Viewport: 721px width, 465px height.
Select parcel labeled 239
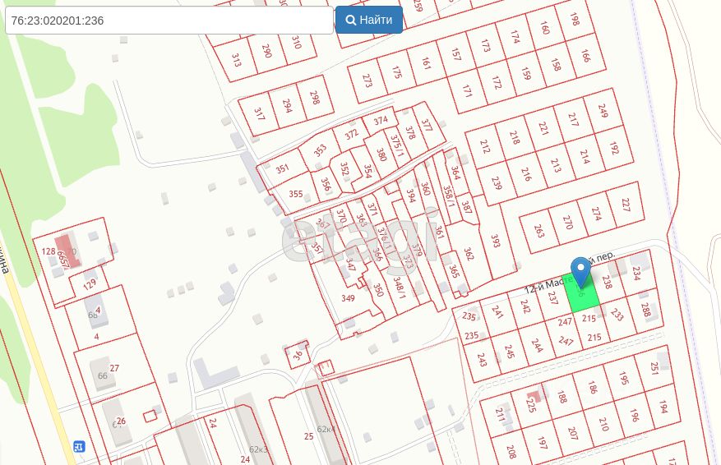point(497,183)
